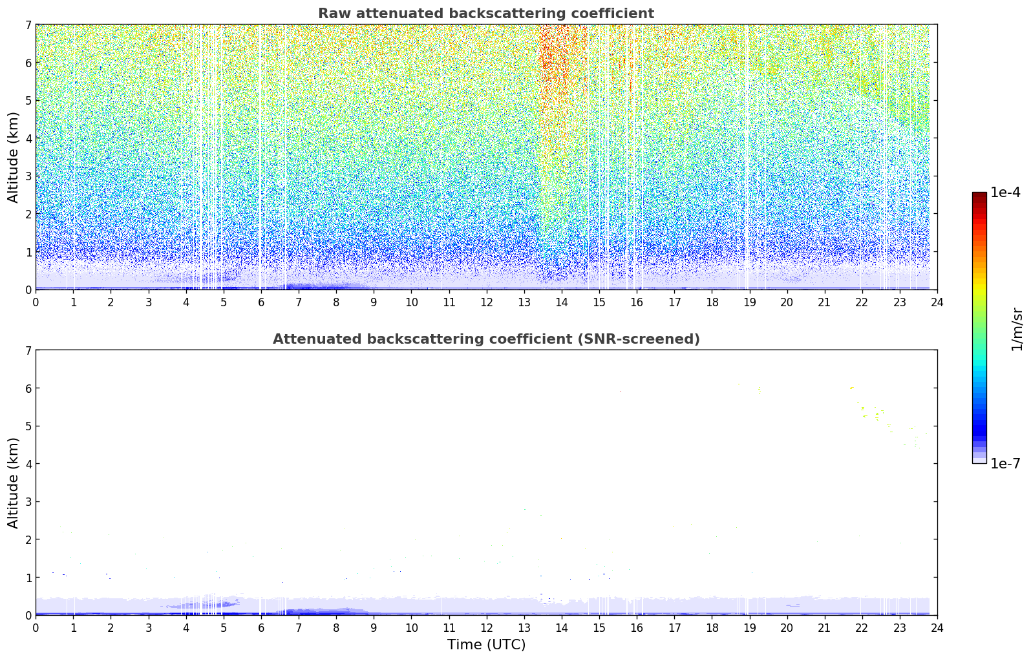Select the 6 UTC tick under the raw plot
The height and width of the screenshot is (659, 1031).
(261, 302)
